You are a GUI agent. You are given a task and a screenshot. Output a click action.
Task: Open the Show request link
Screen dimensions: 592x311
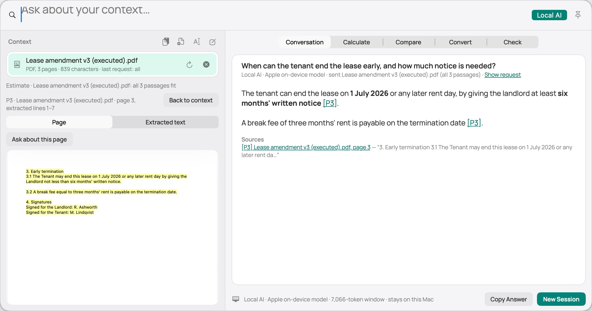tap(502, 75)
